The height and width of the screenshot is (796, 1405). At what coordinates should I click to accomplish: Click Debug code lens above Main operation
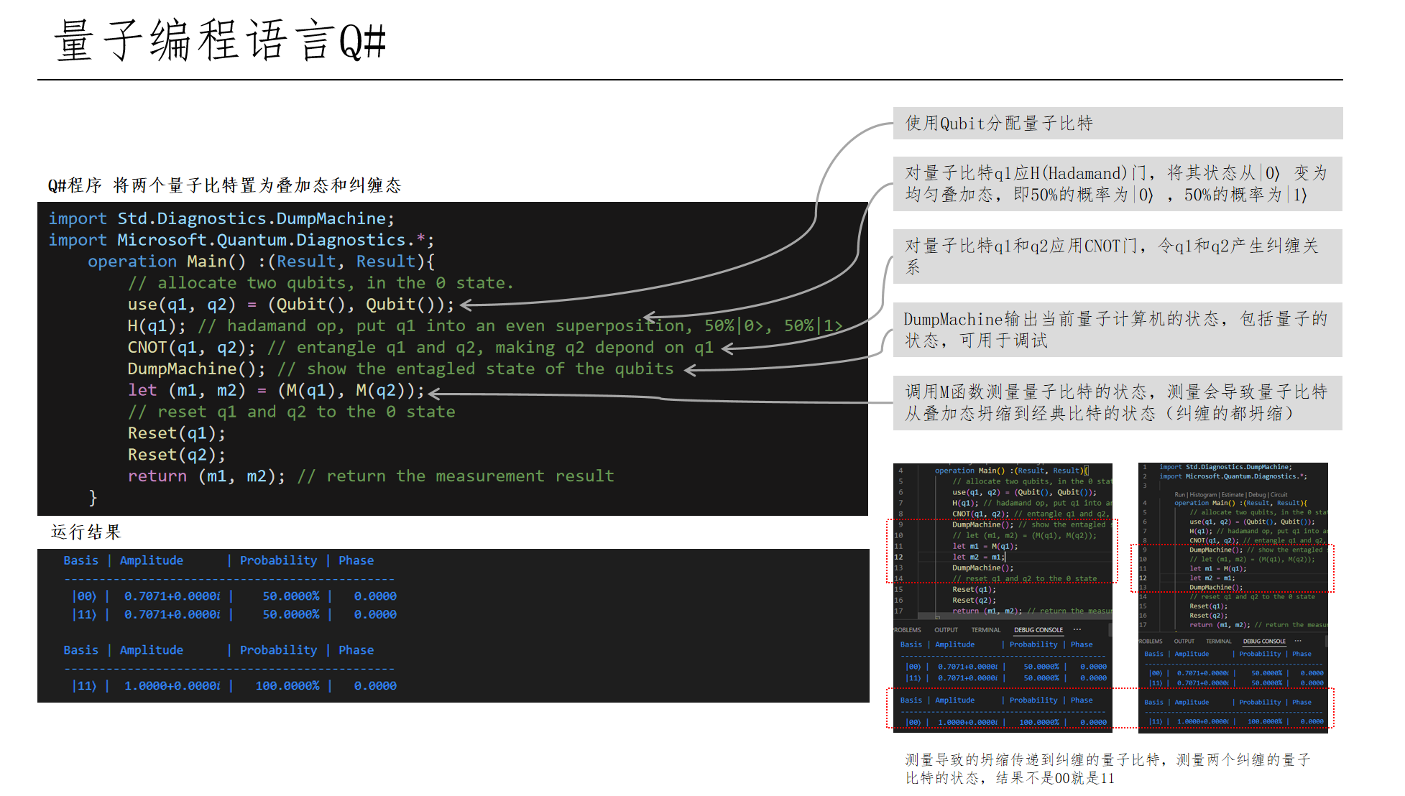pos(1257,495)
